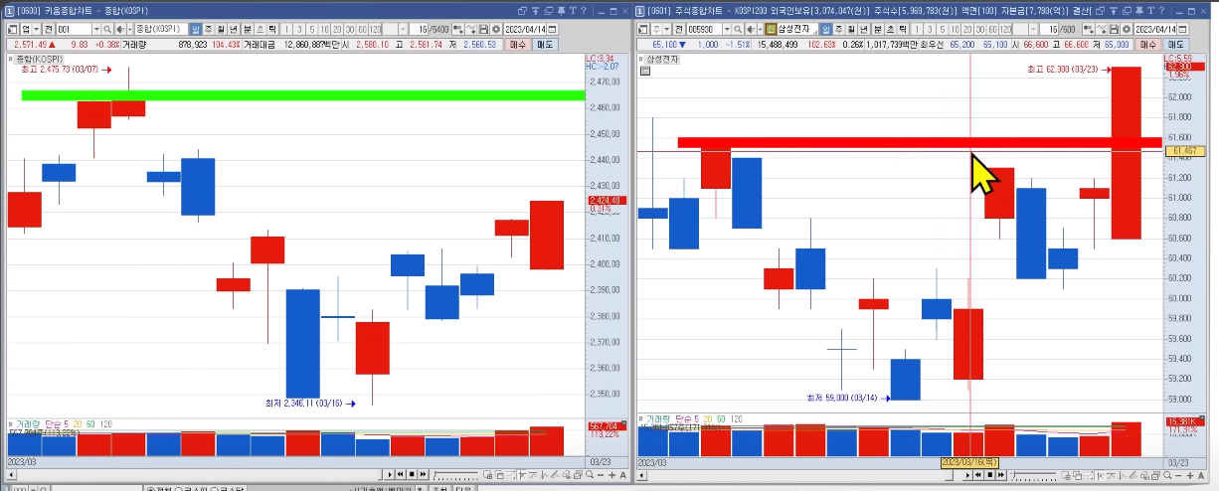Open calendar picker beside the Samsung date 2023/04/14
Viewport: 1219px width, 491px height.
coord(1182,29)
